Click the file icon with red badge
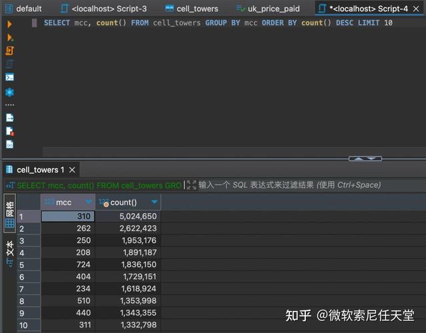 10,131
